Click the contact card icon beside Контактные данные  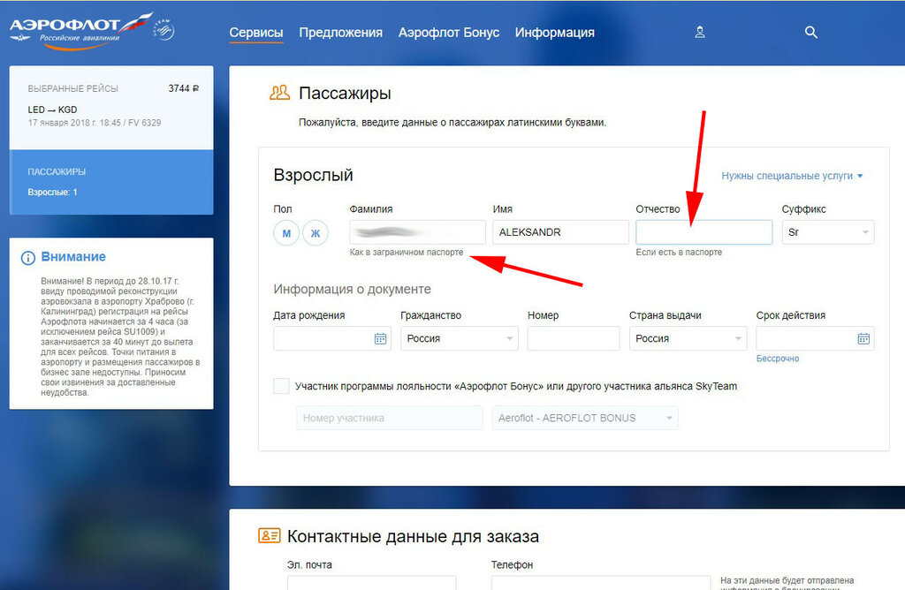tap(270, 536)
